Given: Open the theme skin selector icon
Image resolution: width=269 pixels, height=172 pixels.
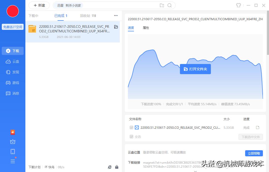Looking at the screenshot, I should (239, 5).
